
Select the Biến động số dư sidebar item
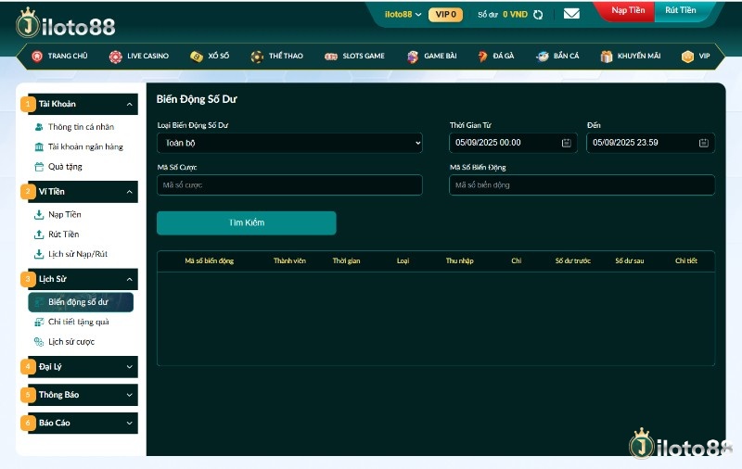pyautogui.click(x=81, y=302)
